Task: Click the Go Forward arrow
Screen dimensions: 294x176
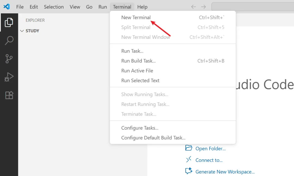Action: coord(203,7)
